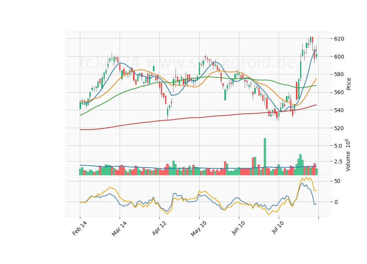
Task: Click the 620 price tick label
Action: click(x=339, y=39)
